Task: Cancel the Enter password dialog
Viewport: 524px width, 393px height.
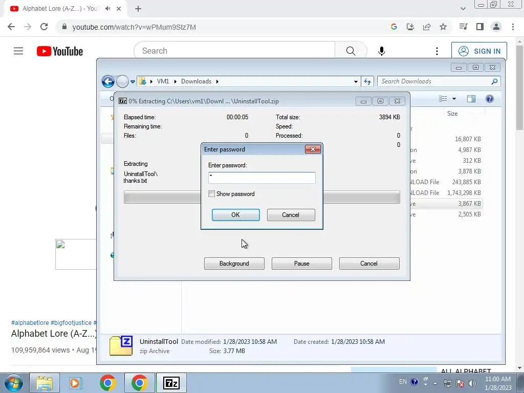Action: coord(291,215)
